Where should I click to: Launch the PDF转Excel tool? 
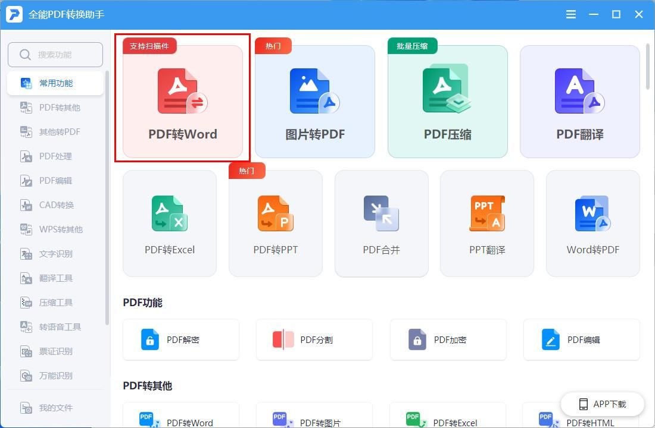click(170, 223)
